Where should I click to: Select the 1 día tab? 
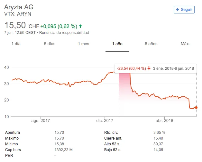pos(16,44)
